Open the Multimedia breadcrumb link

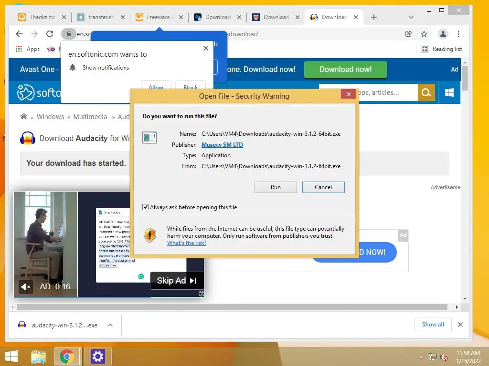pyautogui.click(x=90, y=117)
